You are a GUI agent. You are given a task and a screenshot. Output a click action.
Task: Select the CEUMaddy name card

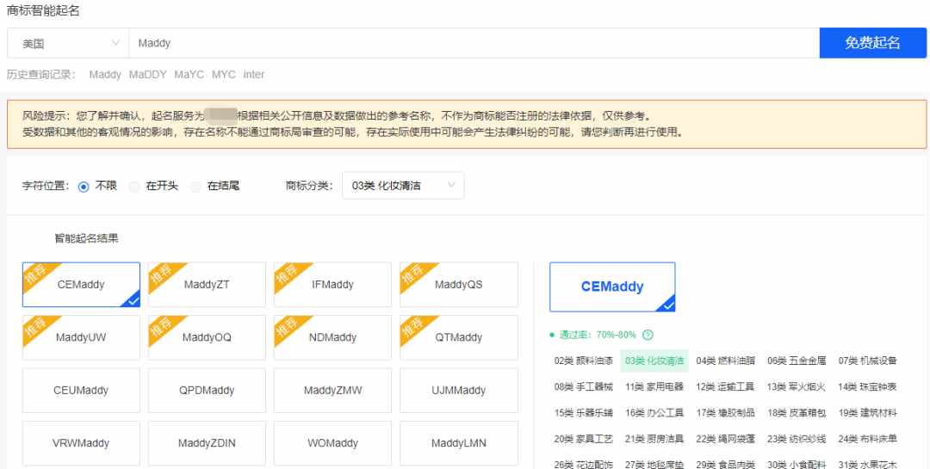coord(81,390)
